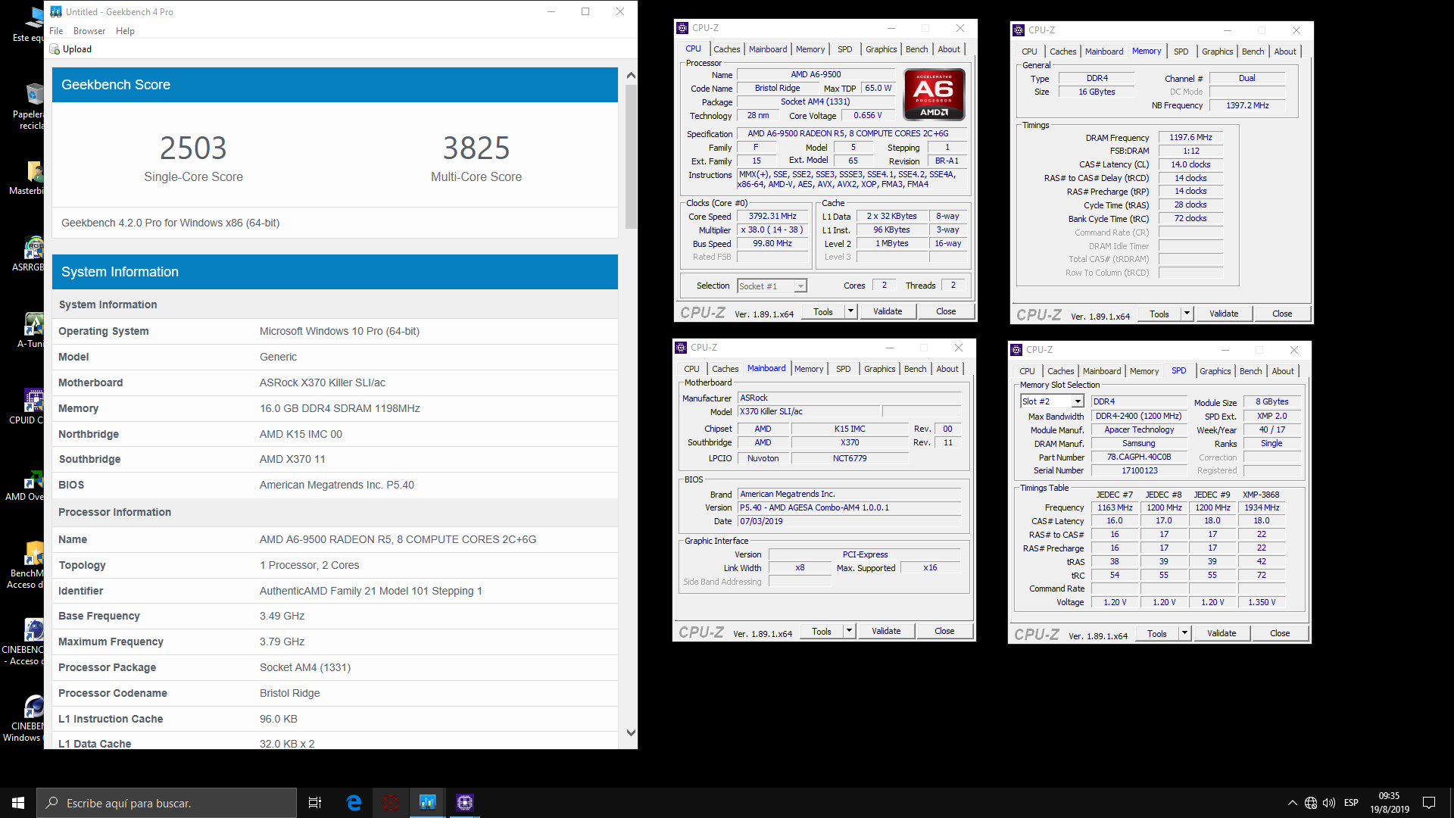1454x818 pixels.
Task: Click Validate in top-left CPU-Z window
Action: [888, 311]
